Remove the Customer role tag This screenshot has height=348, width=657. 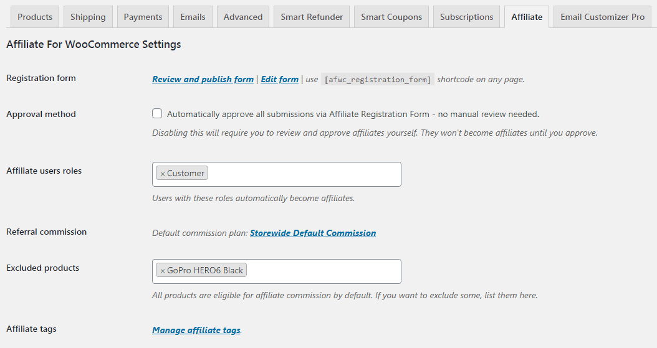(x=163, y=174)
